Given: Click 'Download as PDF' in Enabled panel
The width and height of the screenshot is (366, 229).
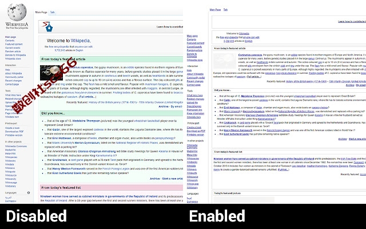Looking at the screenshot, I should 196,131.
